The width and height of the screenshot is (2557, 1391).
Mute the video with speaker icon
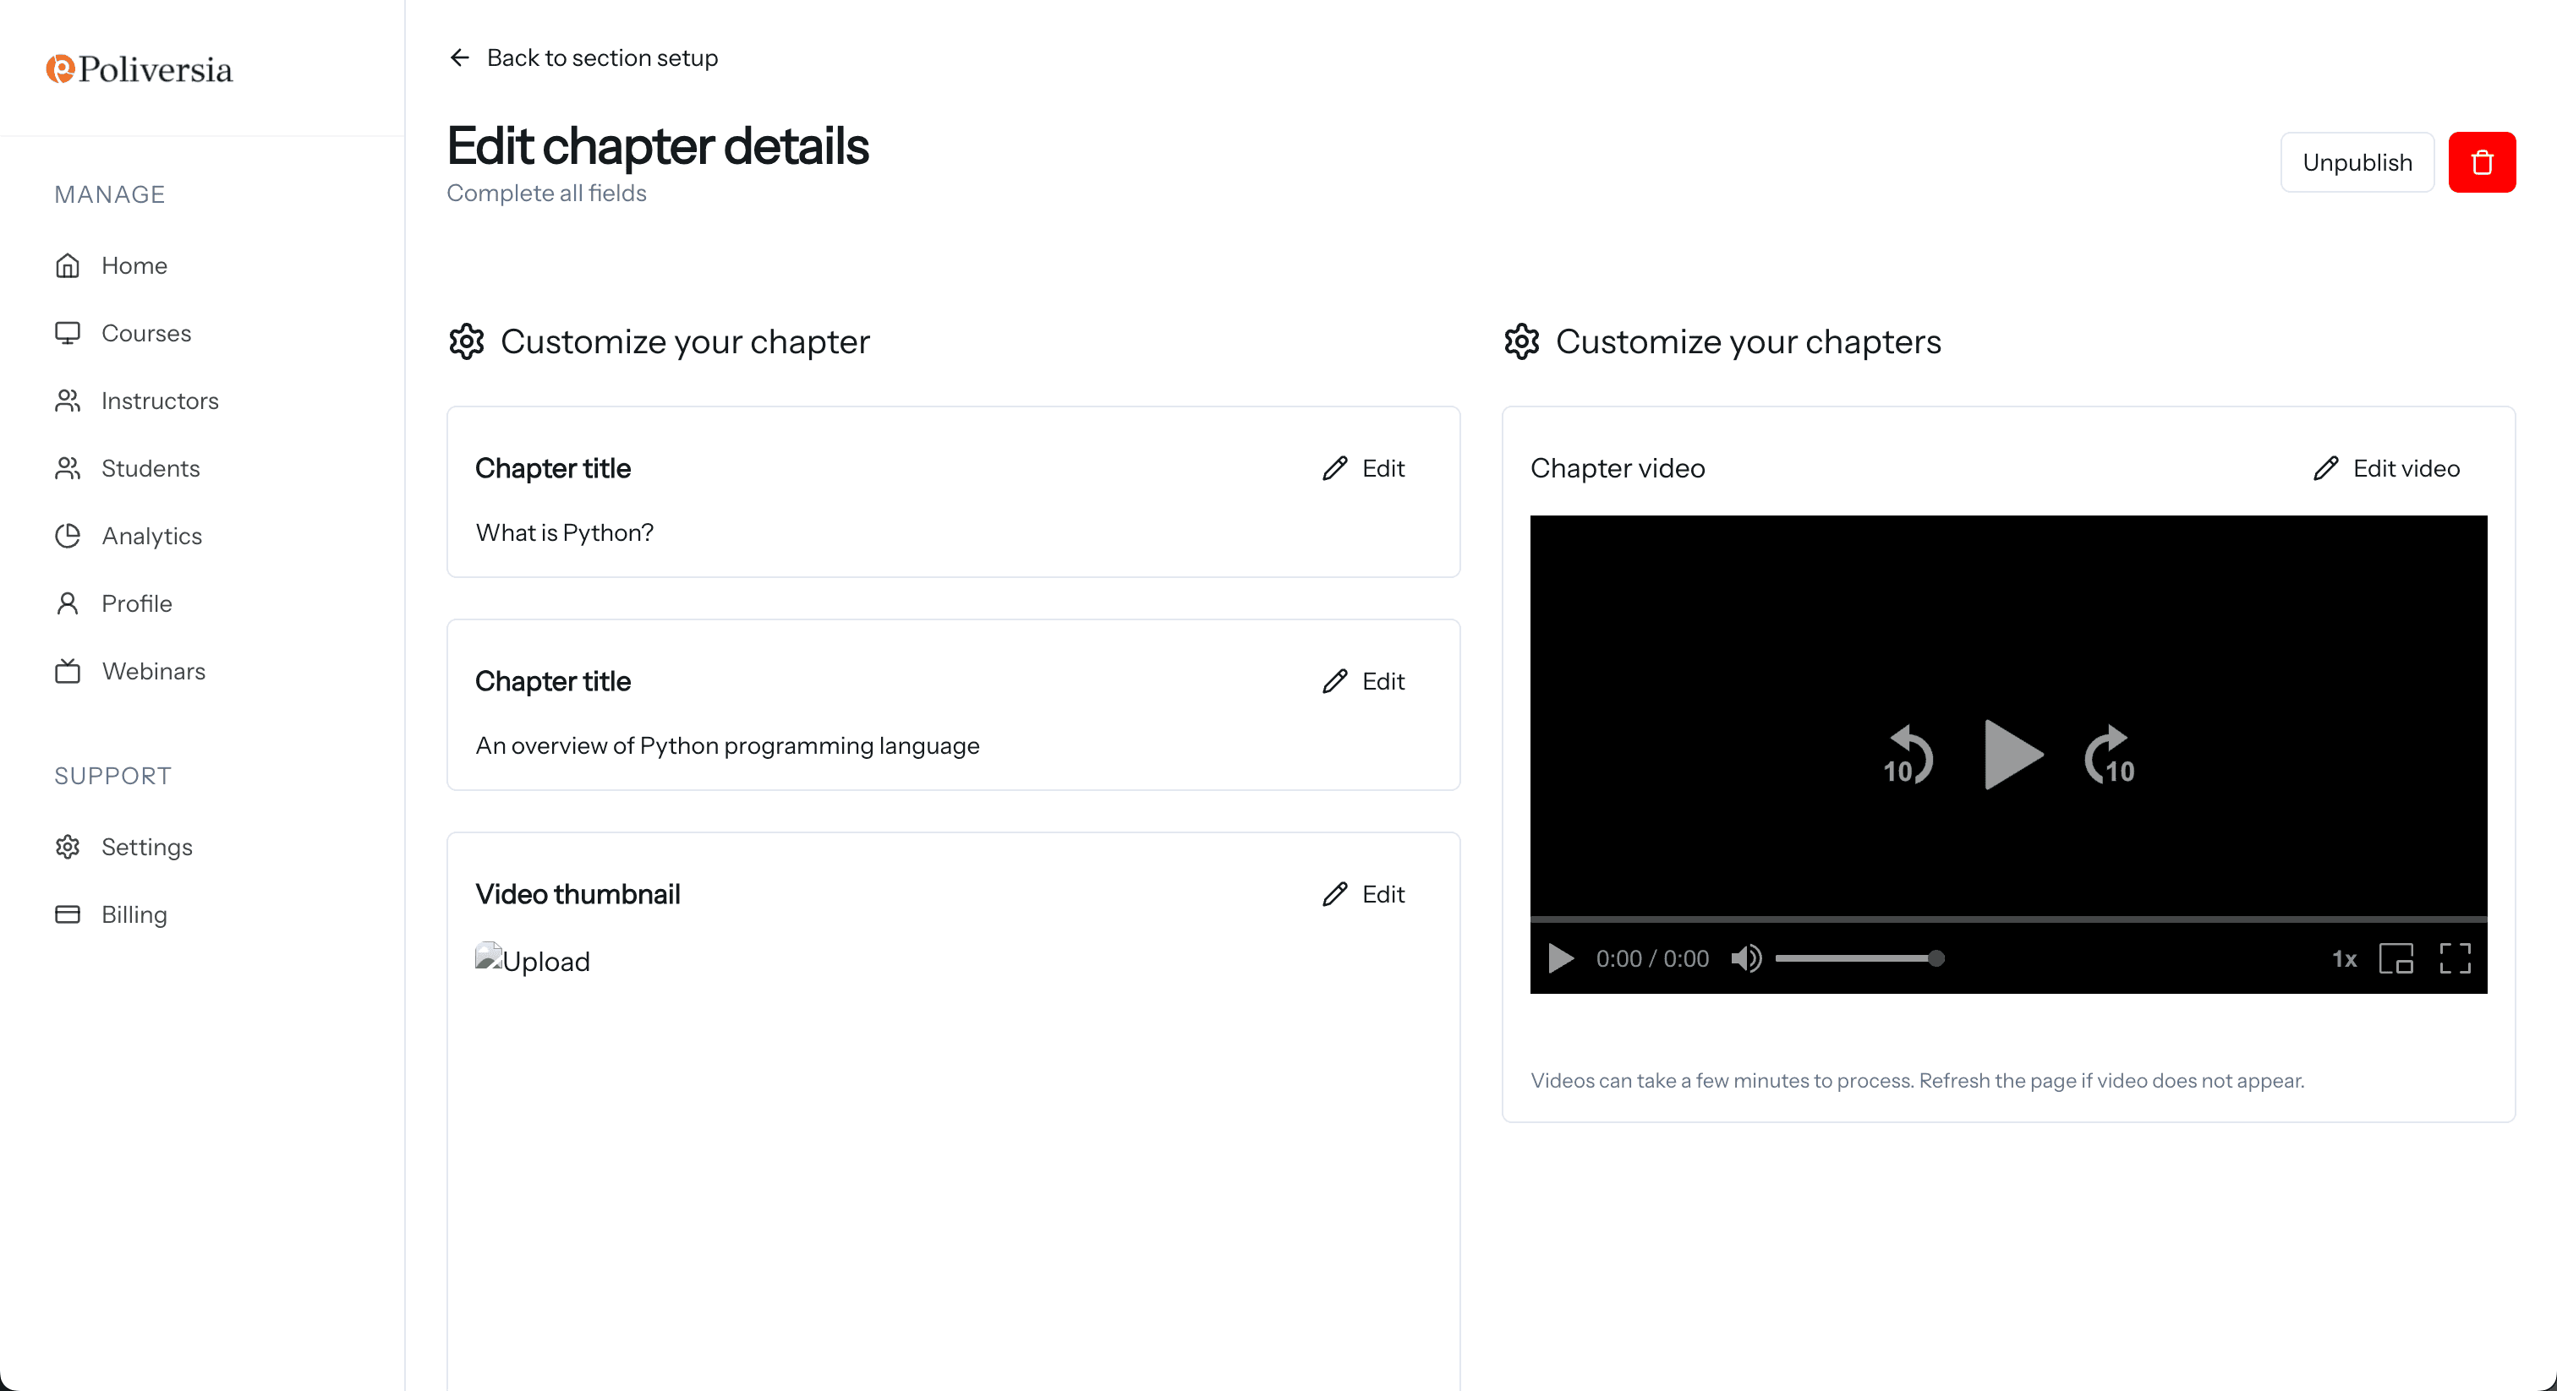click(1746, 958)
